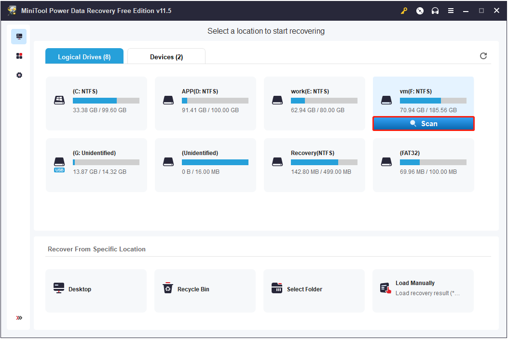508x339 pixels.
Task: Click the G: drive usage bar
Action: pyautogui.click(x=106, y=162)
